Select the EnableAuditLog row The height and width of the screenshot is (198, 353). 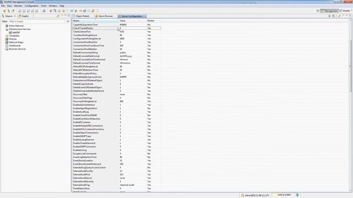tap(116, 112)
